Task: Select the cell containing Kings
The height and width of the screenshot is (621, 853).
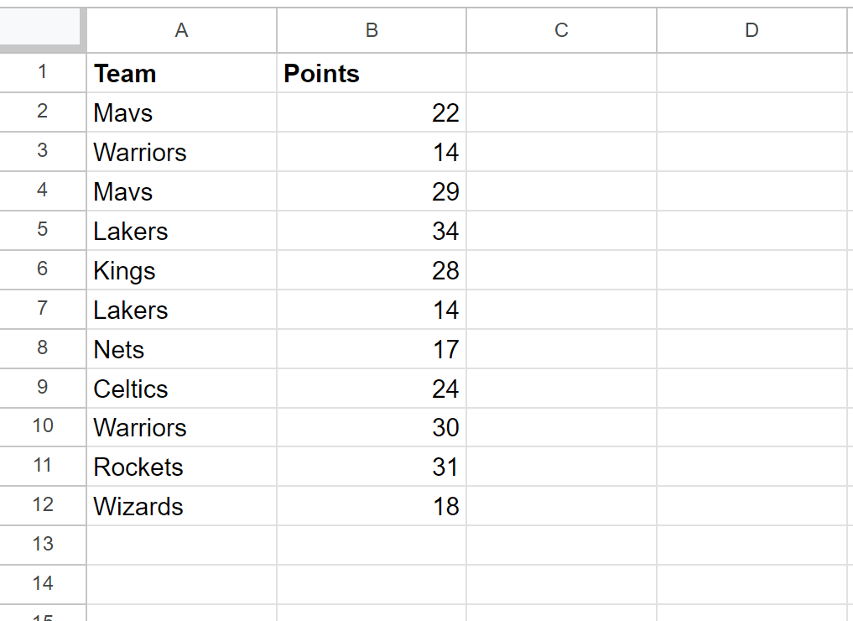Action: pyautogui.click(x=182, y=270)
